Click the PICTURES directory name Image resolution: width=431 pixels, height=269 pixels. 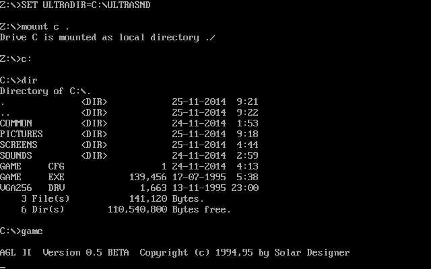(x=22, y=134)
